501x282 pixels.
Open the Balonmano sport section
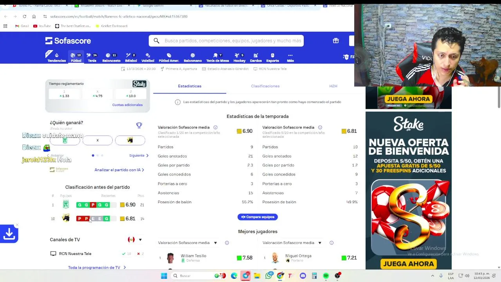point(193,57)
